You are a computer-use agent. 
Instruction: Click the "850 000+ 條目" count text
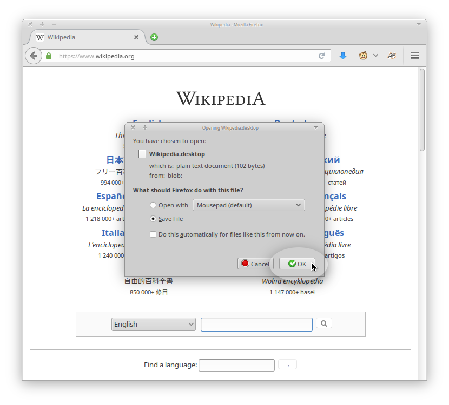click(x=149, y=292)
